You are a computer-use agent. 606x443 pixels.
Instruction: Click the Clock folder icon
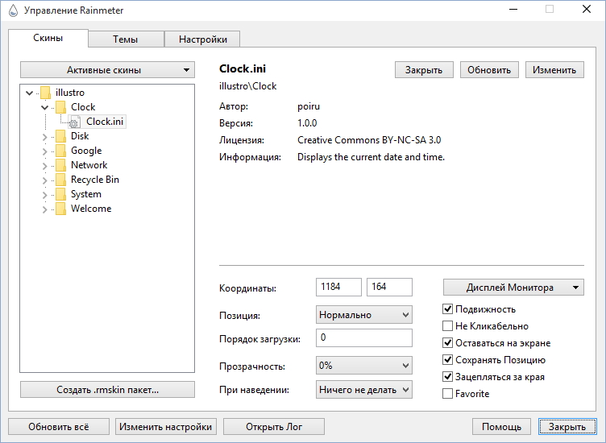[60, 107]
